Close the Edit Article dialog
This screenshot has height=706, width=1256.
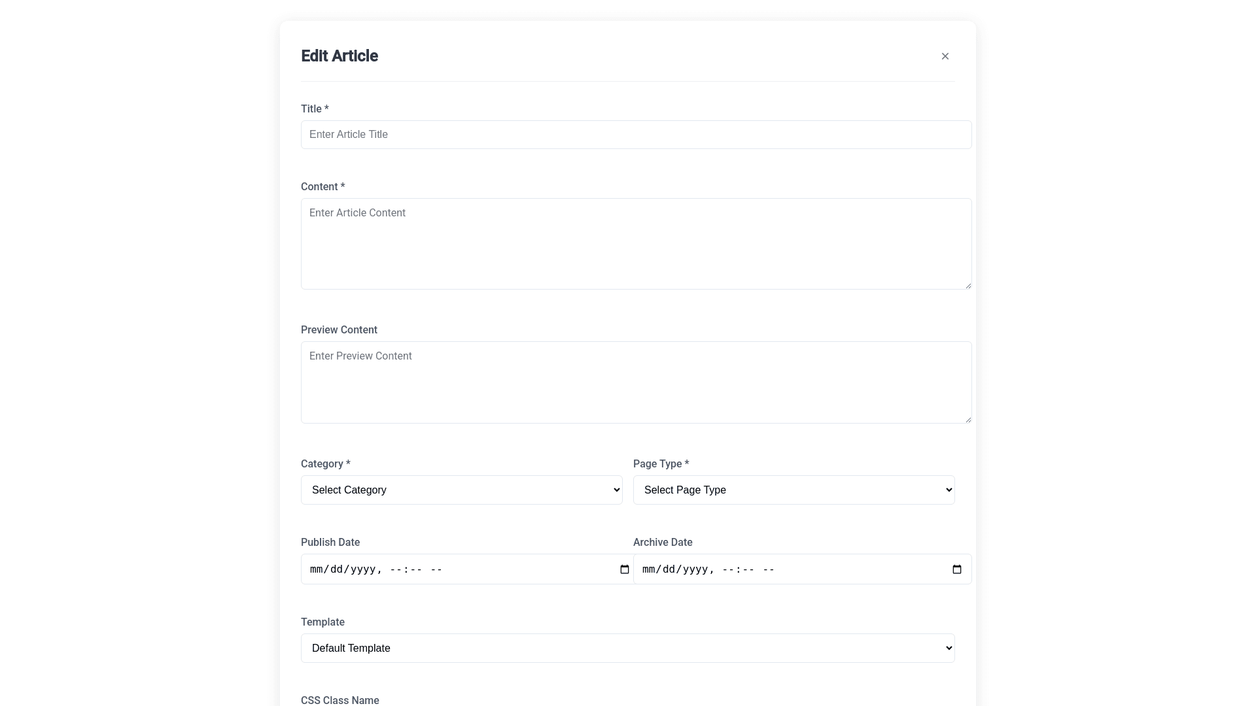click(x=945, y=56)
